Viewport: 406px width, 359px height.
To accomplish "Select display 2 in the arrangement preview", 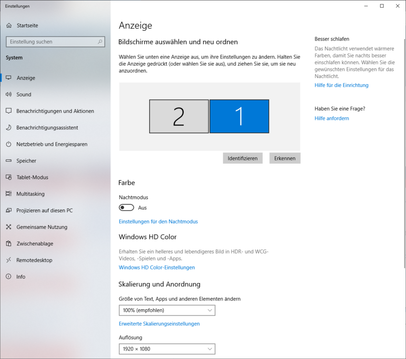I will pyautogui.click(x=179, y=116).
